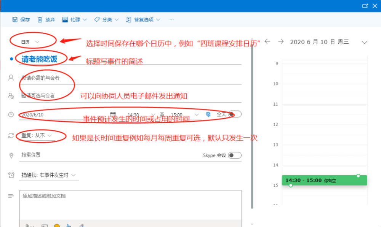Go to previous day with left arrow
The width and height of the screenshot is (381, 227).
pos(267,41)
